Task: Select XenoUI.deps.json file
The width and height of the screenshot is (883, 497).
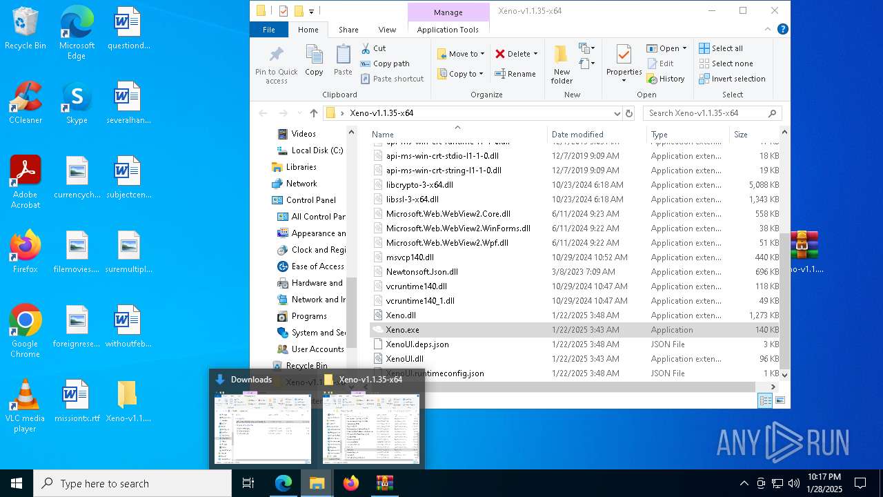Action: tap(575, 344)
